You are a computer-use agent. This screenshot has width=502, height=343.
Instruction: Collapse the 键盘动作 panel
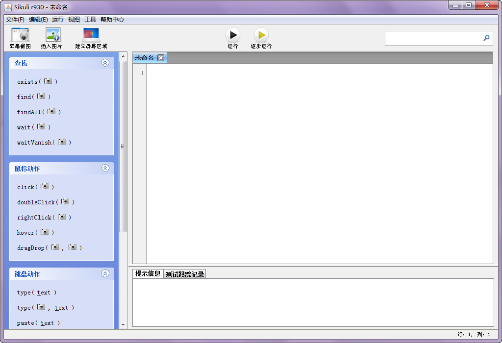pyautogui.click(x=105, y=273)
